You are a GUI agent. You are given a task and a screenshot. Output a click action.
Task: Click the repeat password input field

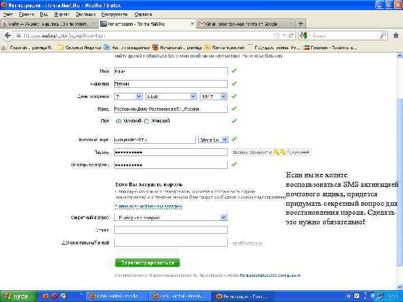[171, 164]
